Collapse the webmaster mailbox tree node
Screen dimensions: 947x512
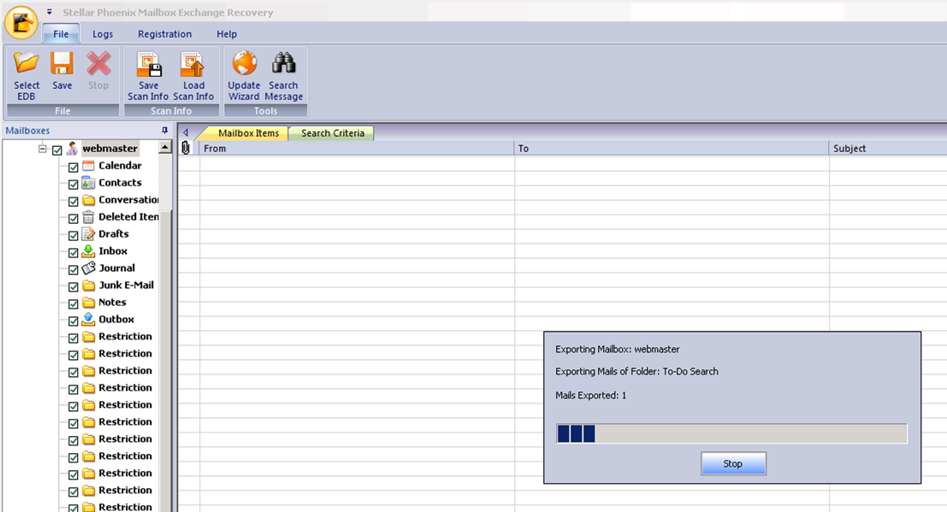(42, 149)
